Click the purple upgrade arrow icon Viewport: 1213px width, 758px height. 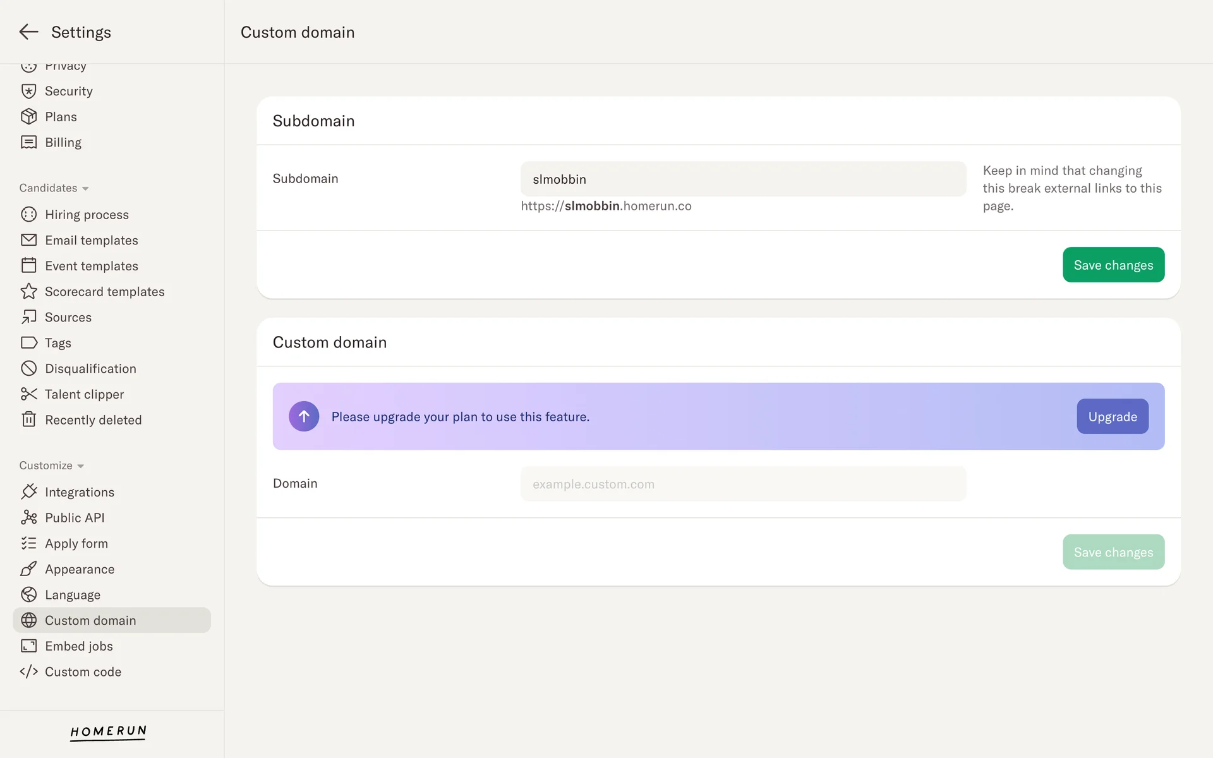[304, 416]
